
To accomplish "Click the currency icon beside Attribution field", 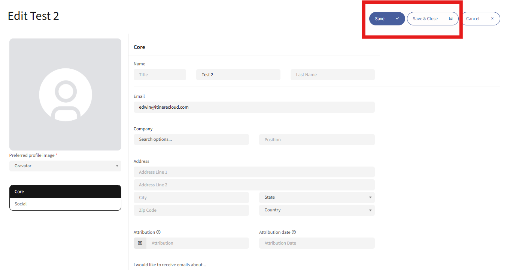I will (140, 243).
